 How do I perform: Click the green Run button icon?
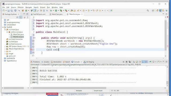pyautogui.click(x=56, y=11)
